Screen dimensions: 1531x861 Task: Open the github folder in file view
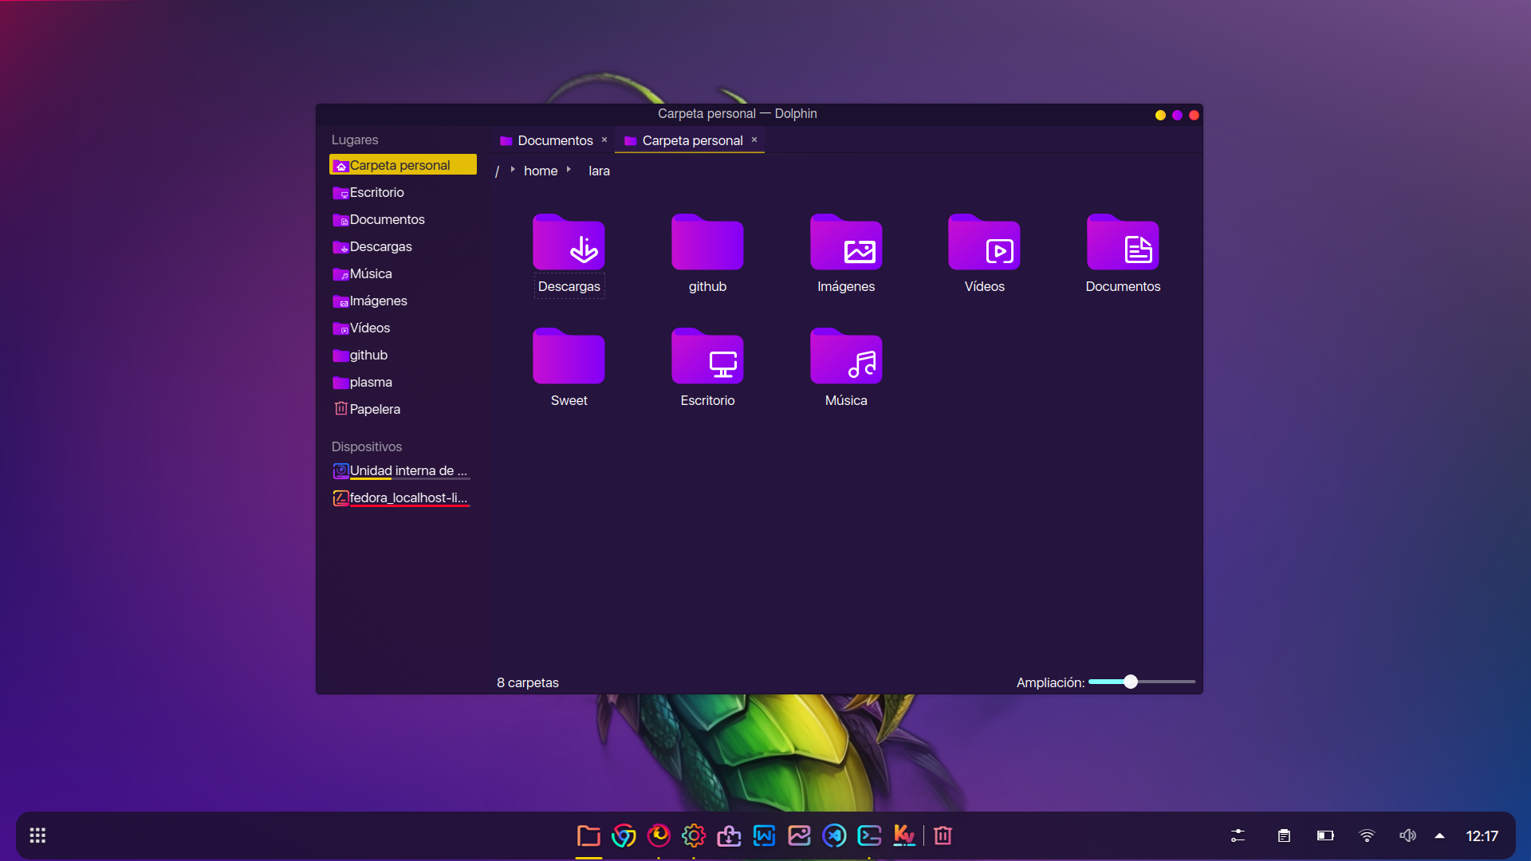[707, 242]
